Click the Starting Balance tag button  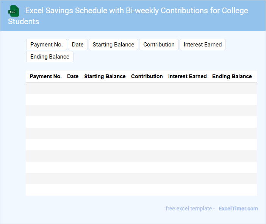pyautogui.click(x=113, y=45)
